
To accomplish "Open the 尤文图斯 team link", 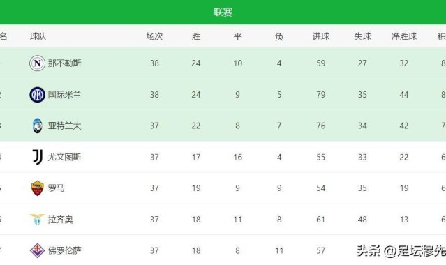I will pyautogui.click(x=65, y=157).
